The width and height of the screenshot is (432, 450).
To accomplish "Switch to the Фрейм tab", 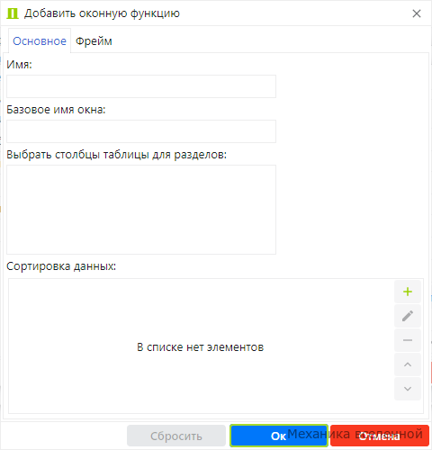I will click(94, 41).
